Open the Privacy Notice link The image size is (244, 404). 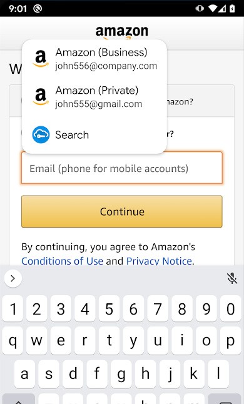point(159,261)
